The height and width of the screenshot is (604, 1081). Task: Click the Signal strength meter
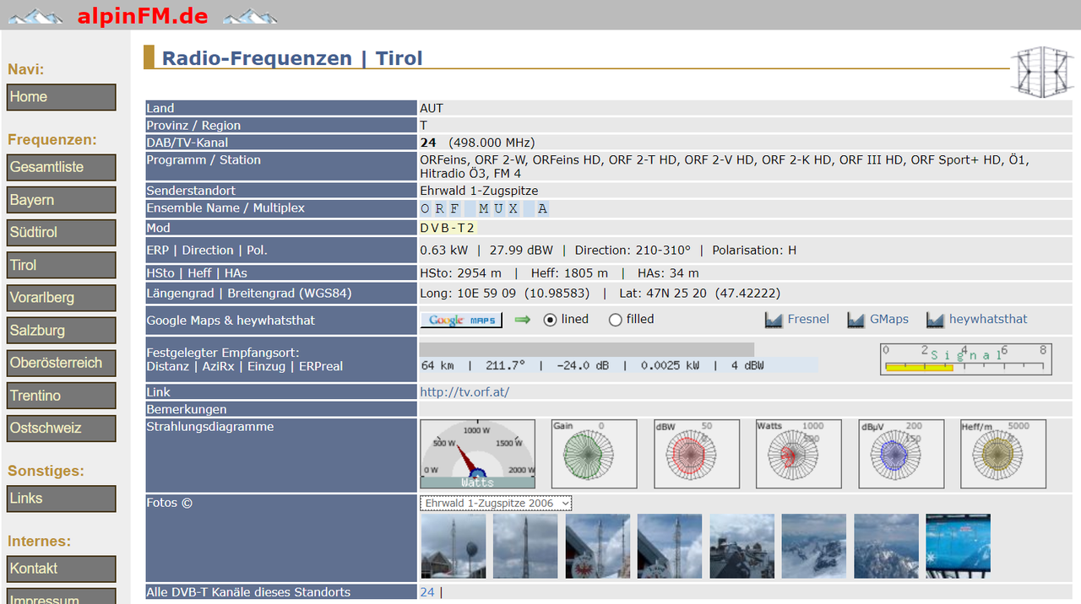966,359
